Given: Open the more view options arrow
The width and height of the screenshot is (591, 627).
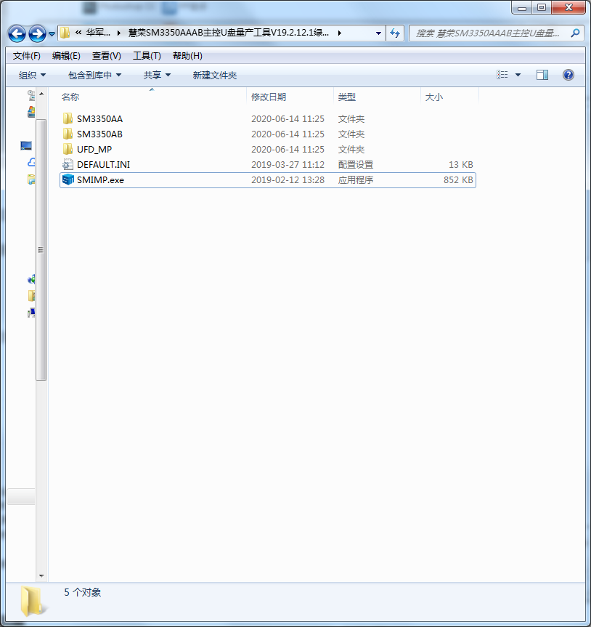Looking at the screenshot, I should 518,75.
